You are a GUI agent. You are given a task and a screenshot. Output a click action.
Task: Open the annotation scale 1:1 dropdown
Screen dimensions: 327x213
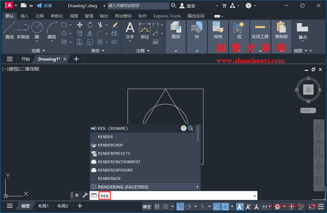[x=266, y=207]
